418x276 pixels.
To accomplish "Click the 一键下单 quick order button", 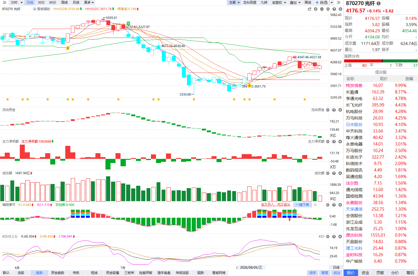I will tap(303, 205).
